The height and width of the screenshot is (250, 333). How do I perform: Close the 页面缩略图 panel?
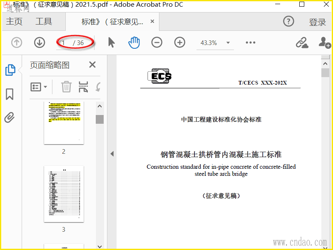coord(92,65)
